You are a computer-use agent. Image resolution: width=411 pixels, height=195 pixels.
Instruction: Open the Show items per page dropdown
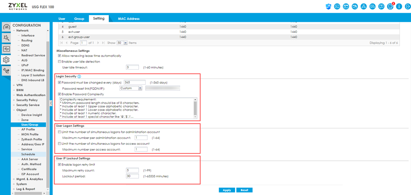[122, 43]
